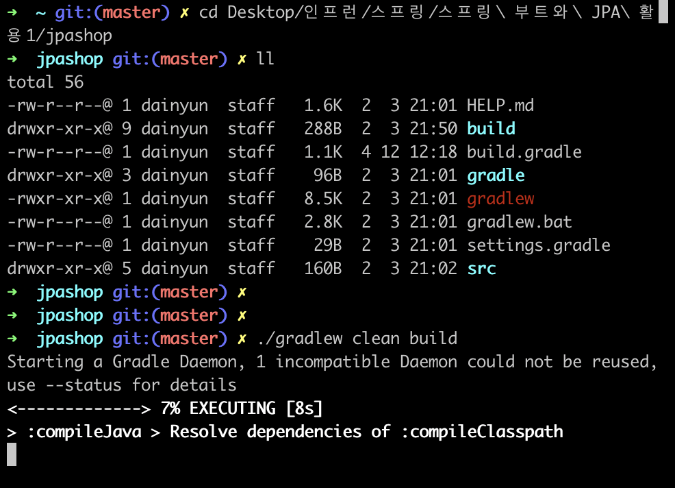Click the Gradle progress bar arrow
Image resolution: width=675 pixels, height=488 pixels.
coord(79,408)
